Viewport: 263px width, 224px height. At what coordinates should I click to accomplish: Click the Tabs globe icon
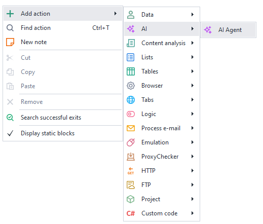131,100
